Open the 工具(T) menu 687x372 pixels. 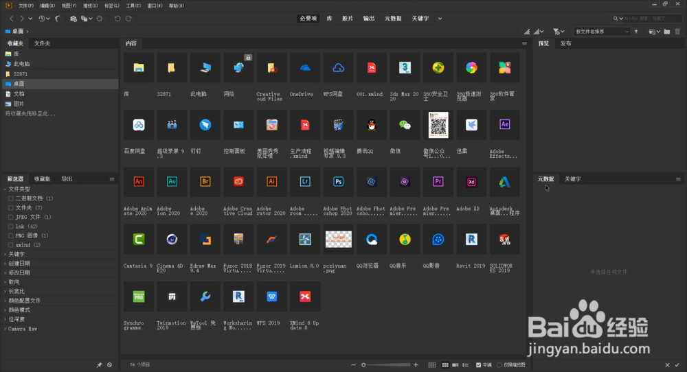click(133, 5)
